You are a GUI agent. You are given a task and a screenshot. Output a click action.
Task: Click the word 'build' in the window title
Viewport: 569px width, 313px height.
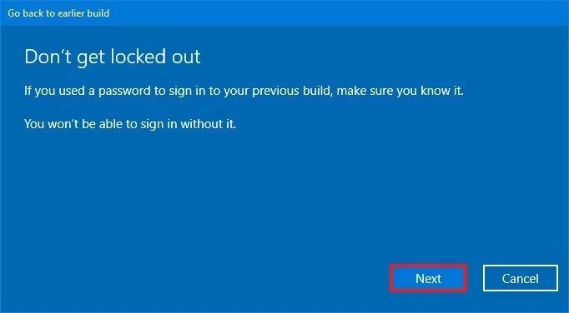(x=98, y=13)
